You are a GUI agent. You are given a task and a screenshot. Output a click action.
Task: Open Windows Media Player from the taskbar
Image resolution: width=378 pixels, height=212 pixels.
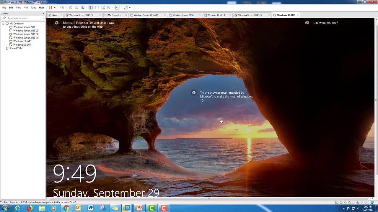tap(54, 208)
